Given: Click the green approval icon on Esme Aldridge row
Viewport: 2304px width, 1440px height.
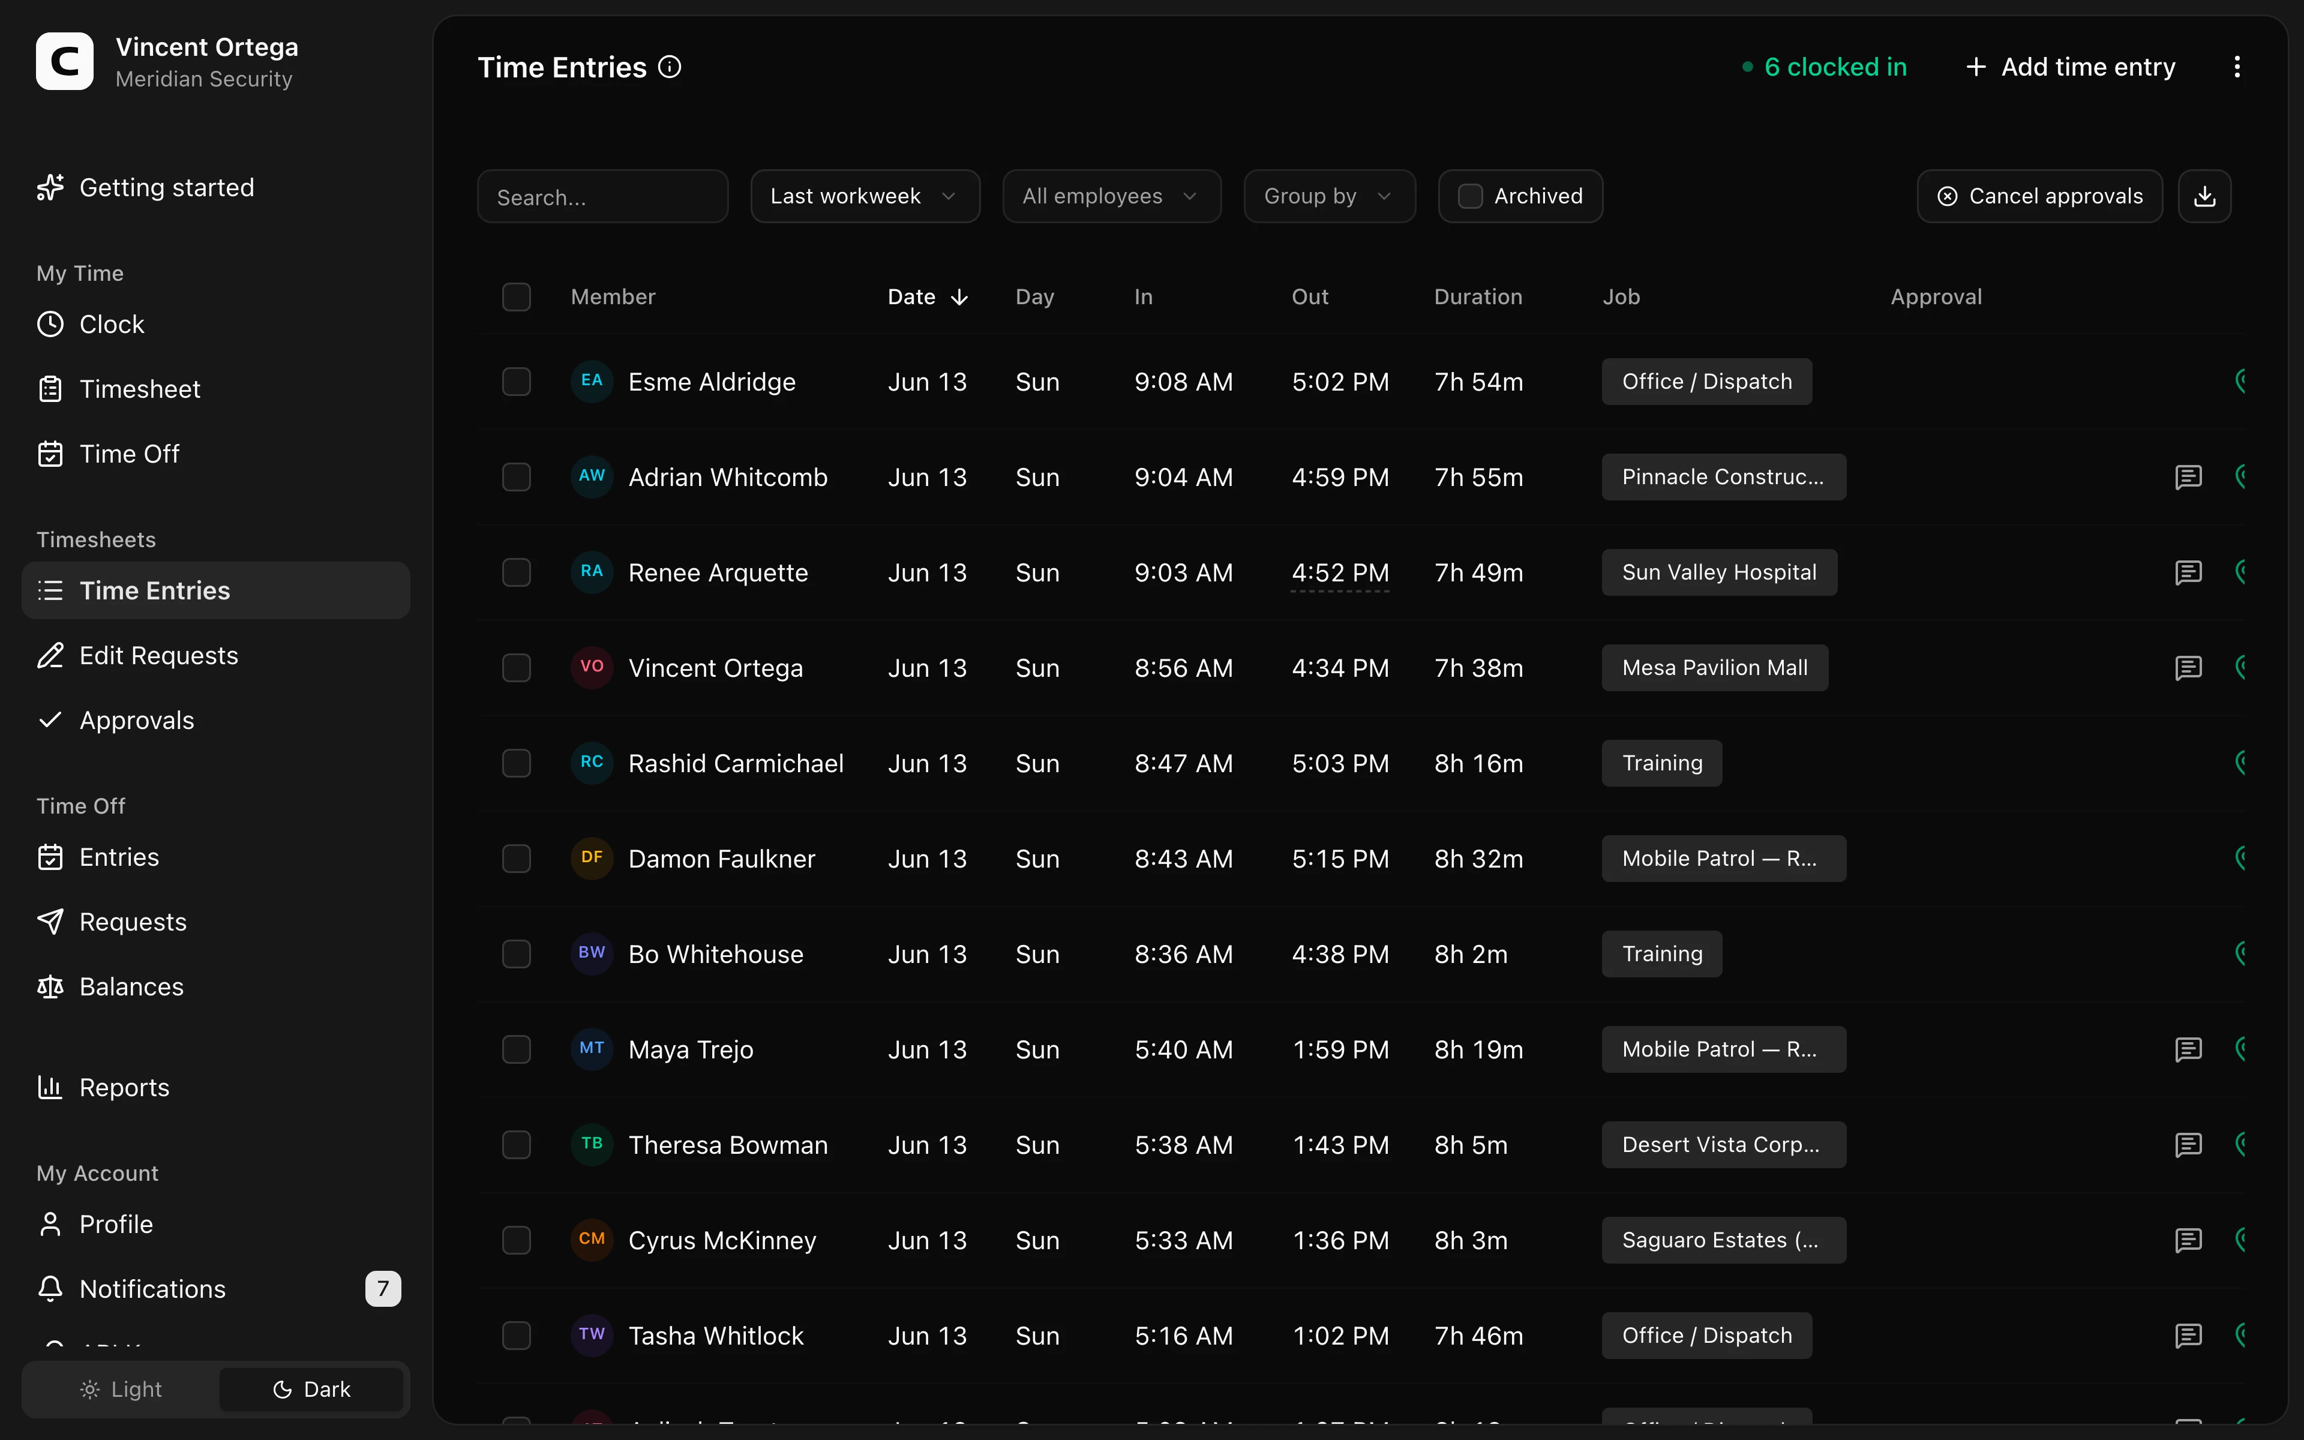Looking at the screenshot, I should (x=2240, y=381).
